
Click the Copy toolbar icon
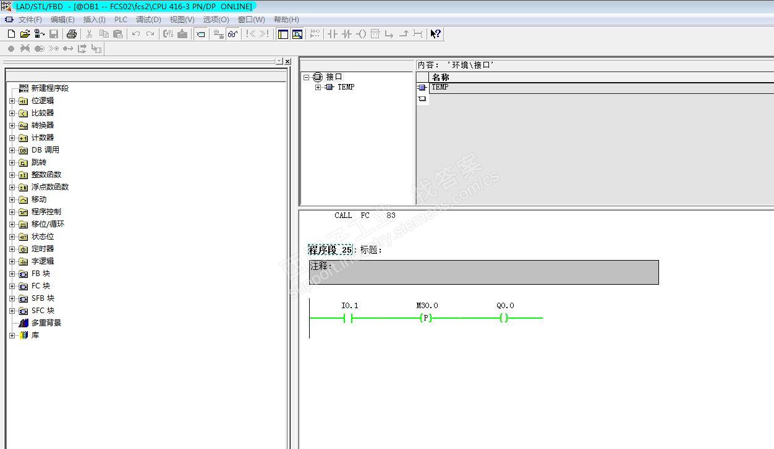(x=103, y=34)
